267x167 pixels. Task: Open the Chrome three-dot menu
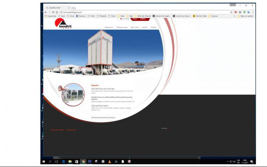(x=253, y=12)
